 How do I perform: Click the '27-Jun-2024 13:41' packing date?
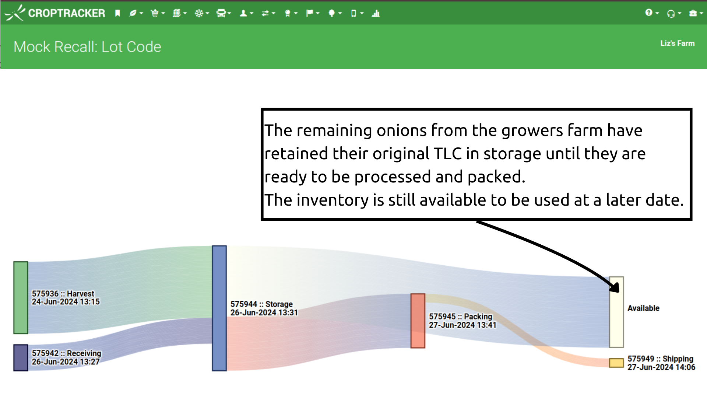tap(462, 325)
